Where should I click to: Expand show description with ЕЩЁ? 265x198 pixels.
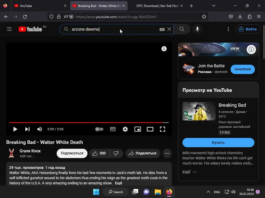pos(189,172)
